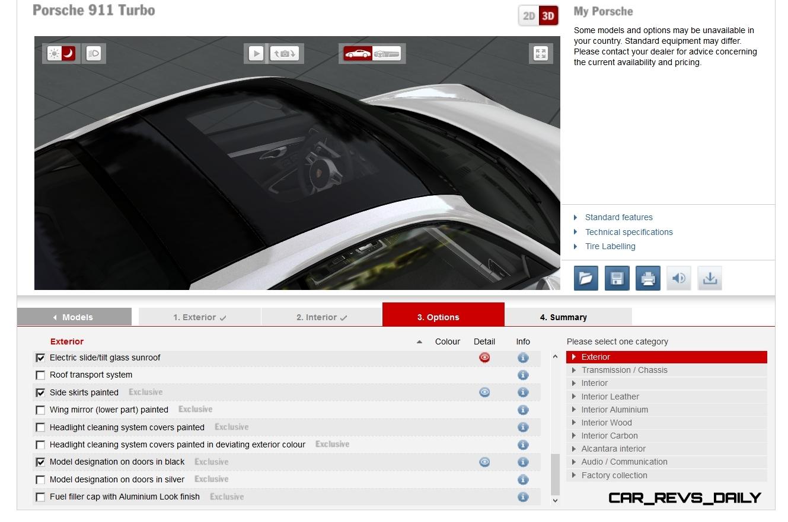The height and width of the screenshot is (522, 788).
Task: Open the 2. Interior tab
Action: tap(322, 317)
